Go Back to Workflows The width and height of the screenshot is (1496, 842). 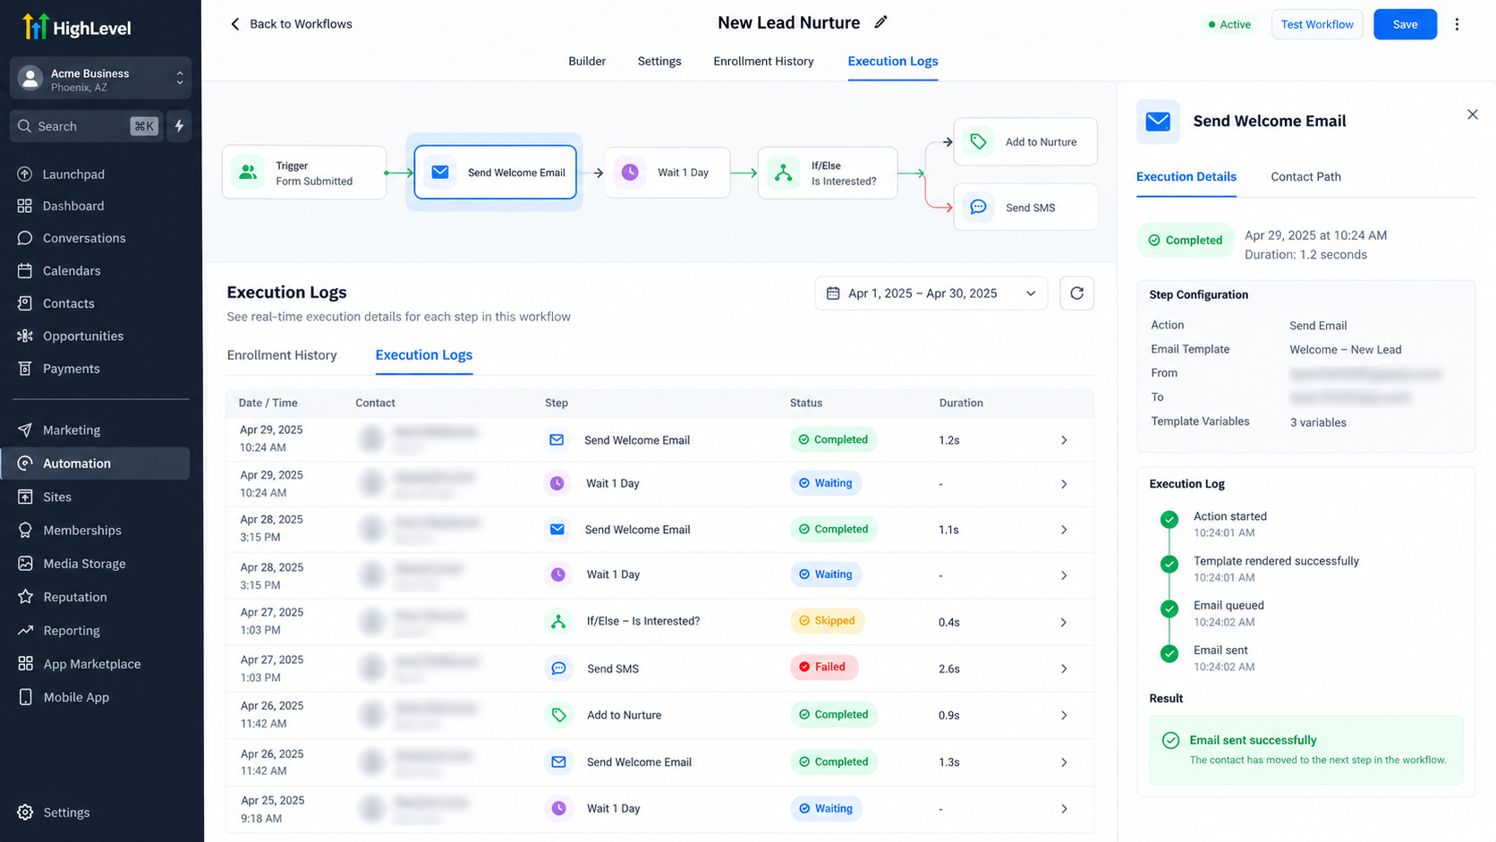[x=292, y=24]
